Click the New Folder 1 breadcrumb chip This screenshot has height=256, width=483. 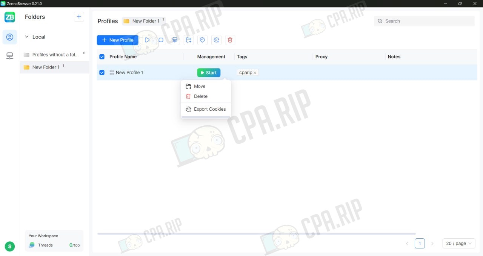[144, 21]
